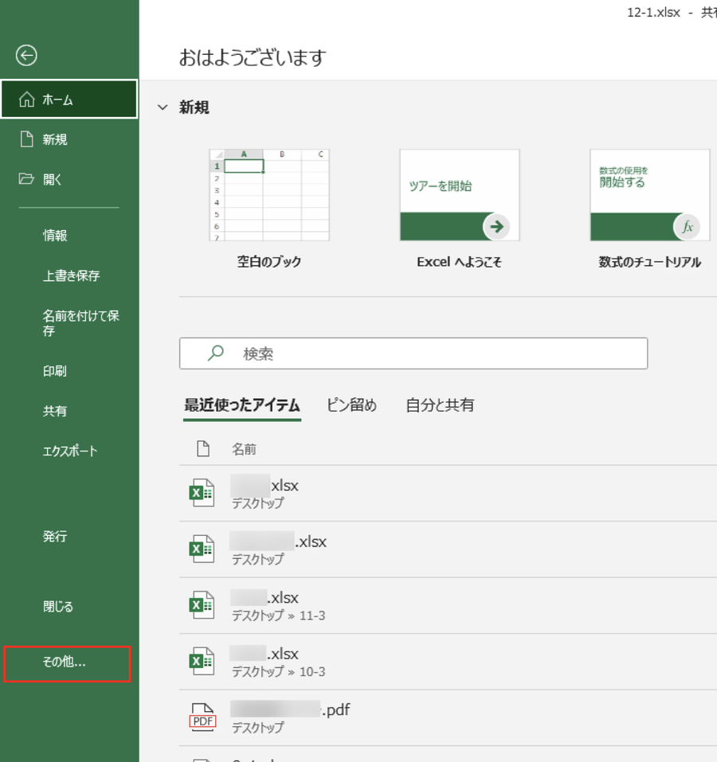This screenshot has height=762, width=717.
Task: Switch to the ピン留め tab
Action: [351, 404]
